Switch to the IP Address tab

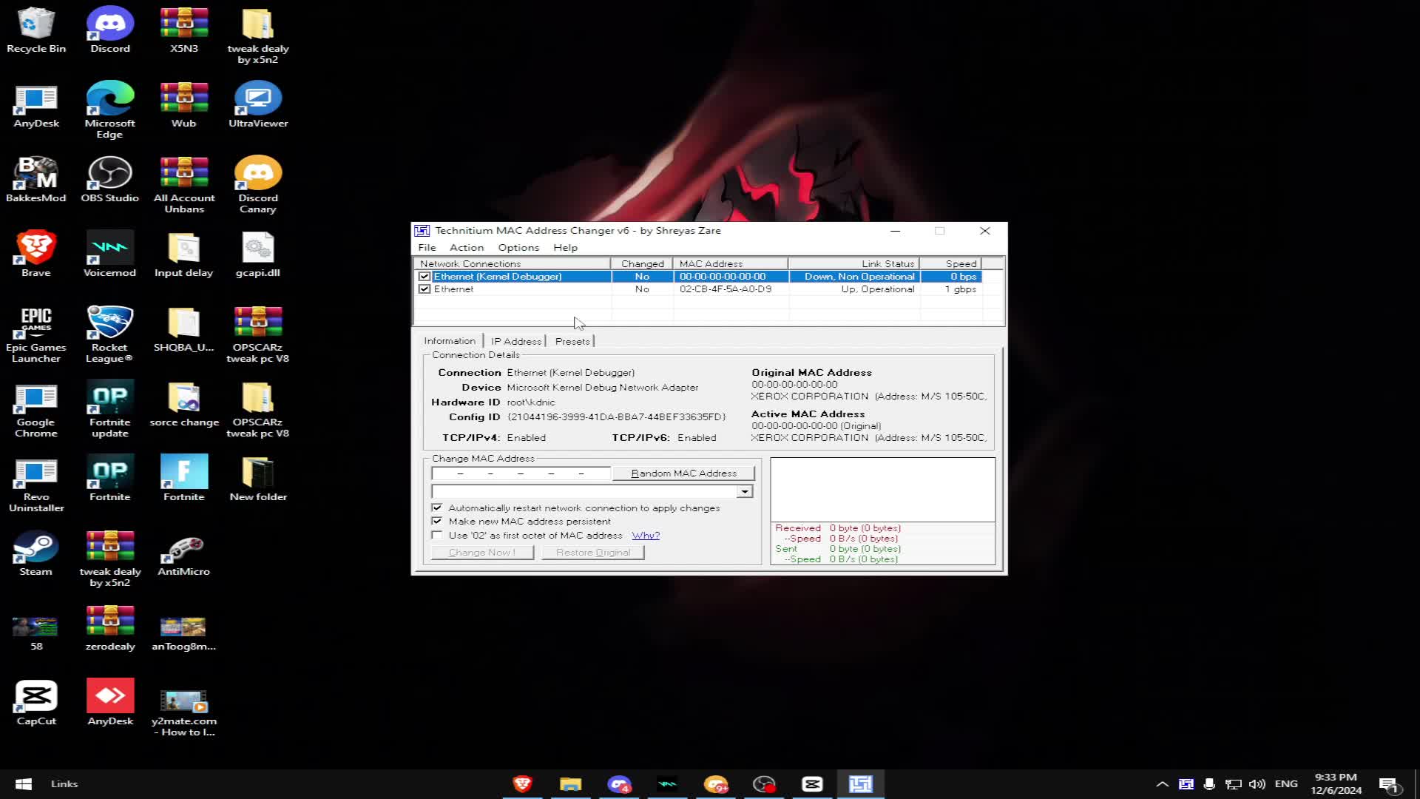tap(515, 341)
